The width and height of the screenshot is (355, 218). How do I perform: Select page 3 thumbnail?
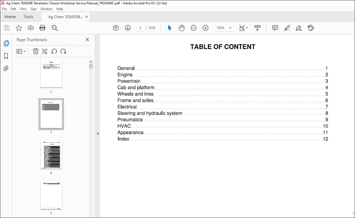pos(51,114)
